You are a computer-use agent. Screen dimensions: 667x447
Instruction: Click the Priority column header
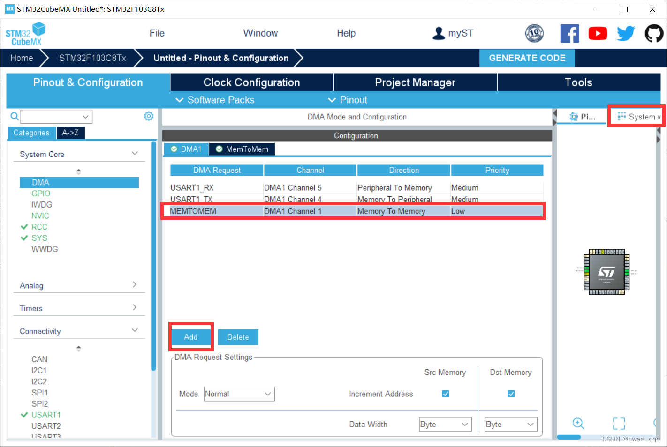coord(497,170)
